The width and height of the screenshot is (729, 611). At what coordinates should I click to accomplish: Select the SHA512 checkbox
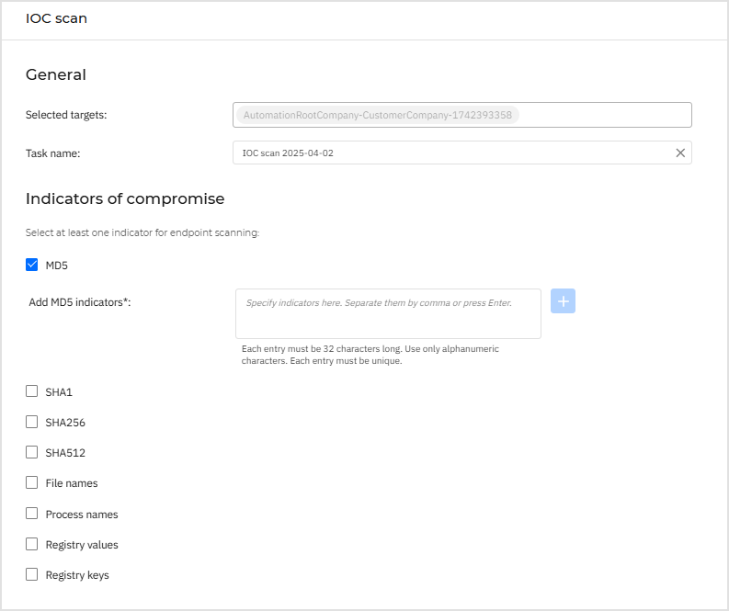click(x=32, y=453)
